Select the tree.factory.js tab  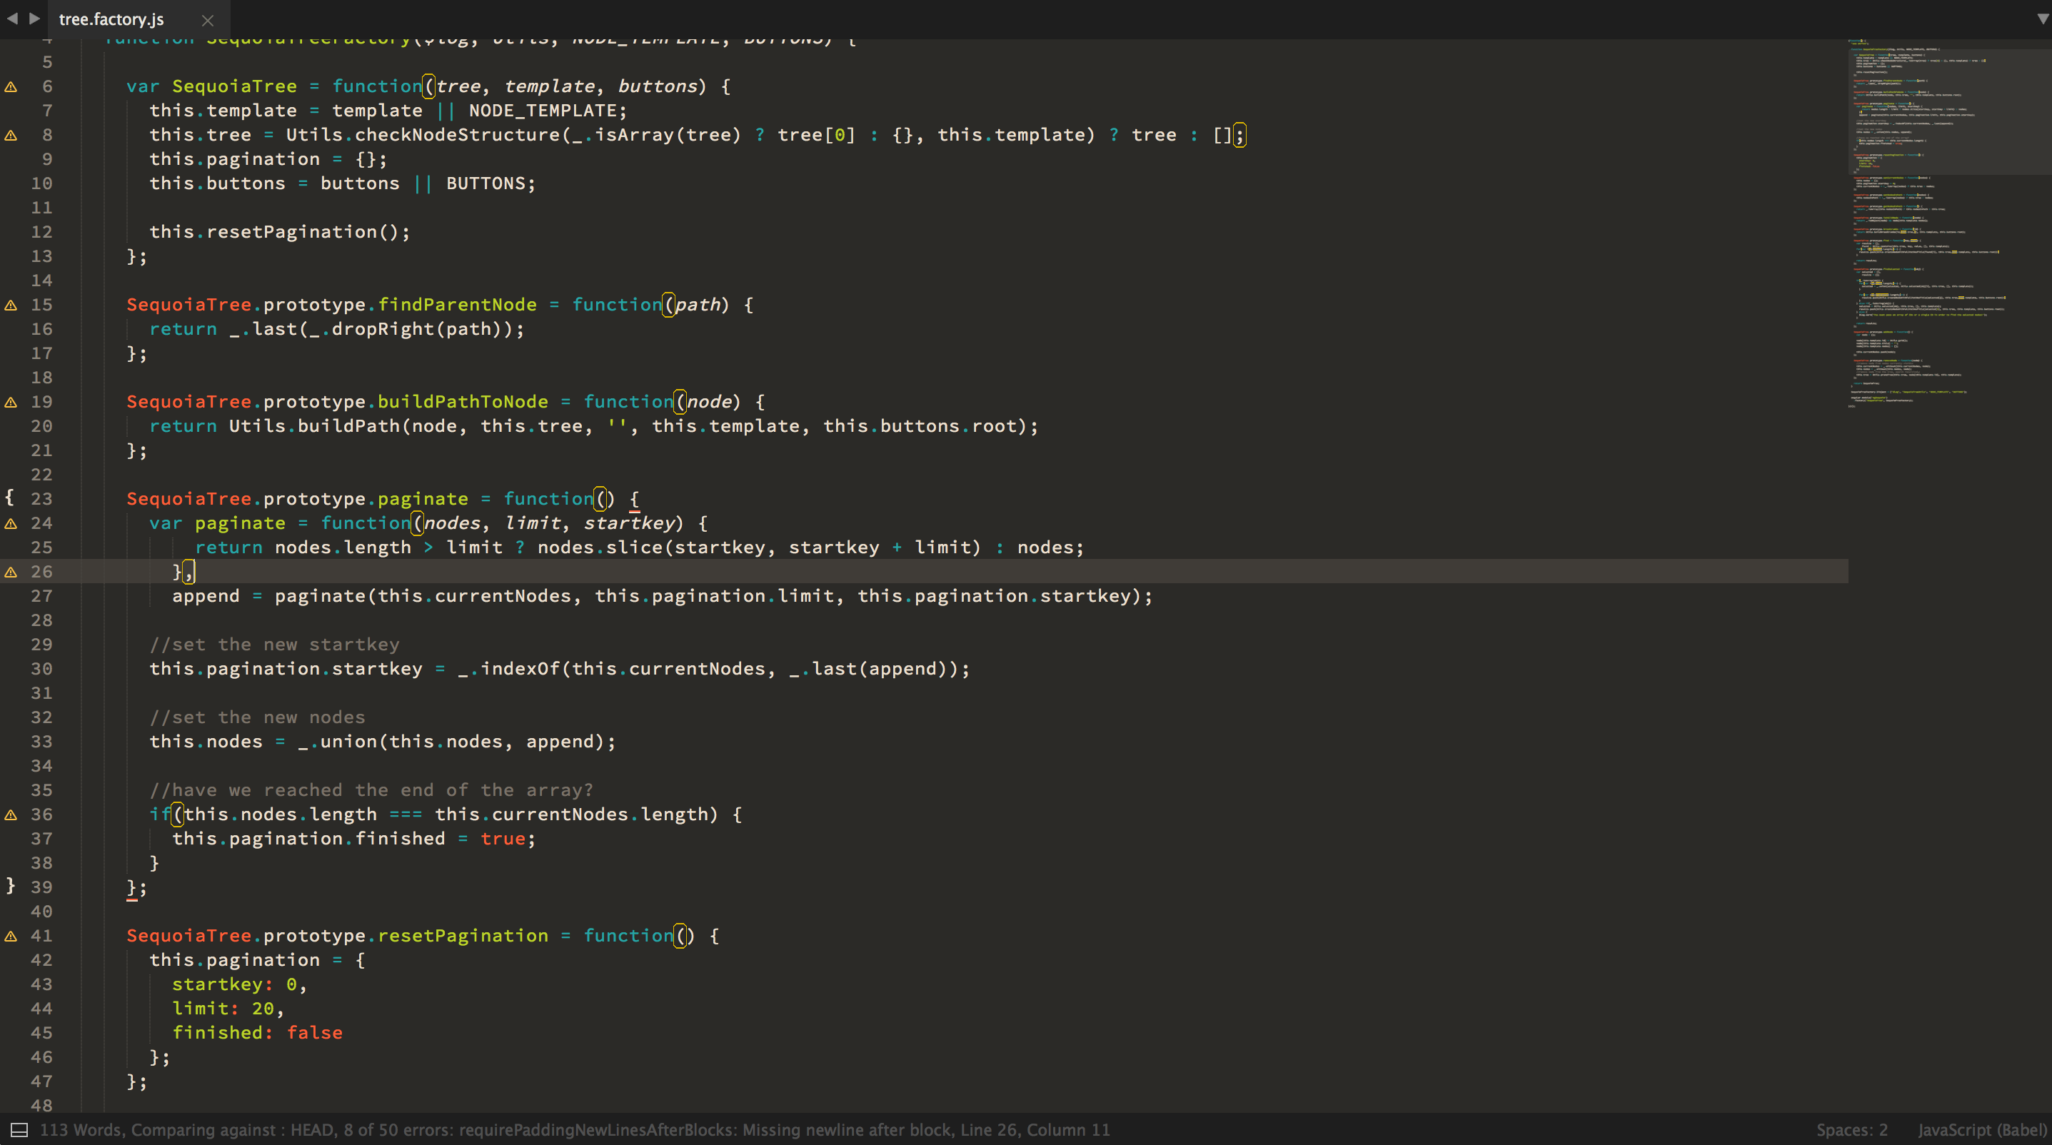pyautogui.click(x=111, y=19)
